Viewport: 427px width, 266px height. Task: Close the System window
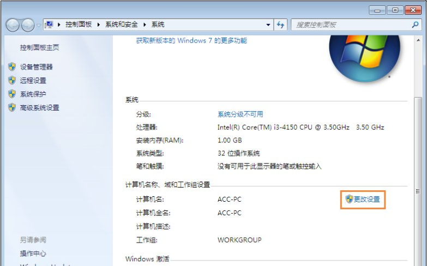(x=413, y=10)
